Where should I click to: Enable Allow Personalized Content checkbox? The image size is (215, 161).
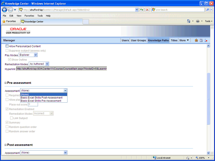(x=7, y=46)
